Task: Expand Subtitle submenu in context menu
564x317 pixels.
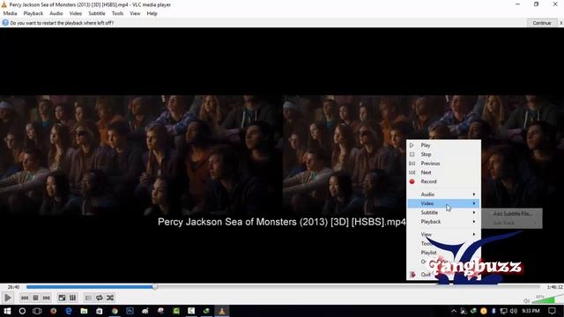Action: (x=443, y=212)
